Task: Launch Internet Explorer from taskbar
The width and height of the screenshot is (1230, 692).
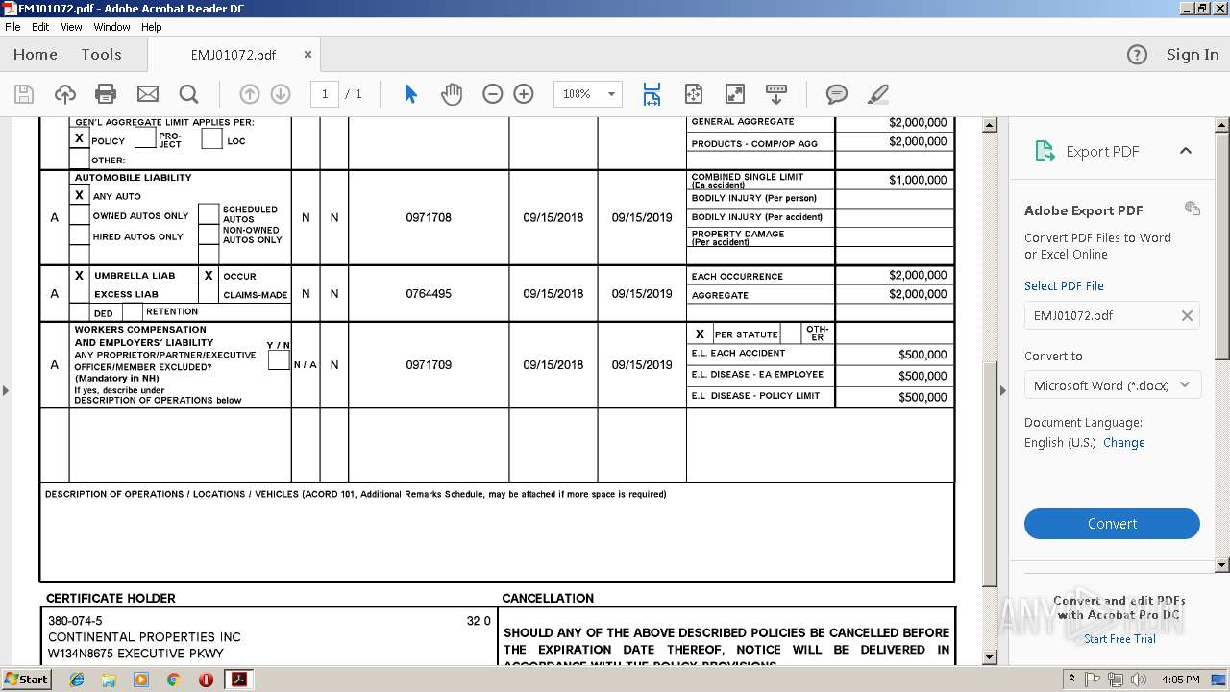Action: [77, 680]
